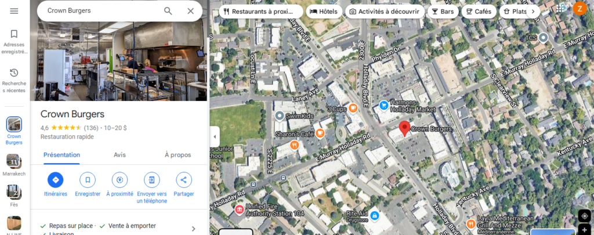Screen dimensions: 594x235
Task: Click Envoyer vers un téléphone icon
Action: tap(152, 180)
